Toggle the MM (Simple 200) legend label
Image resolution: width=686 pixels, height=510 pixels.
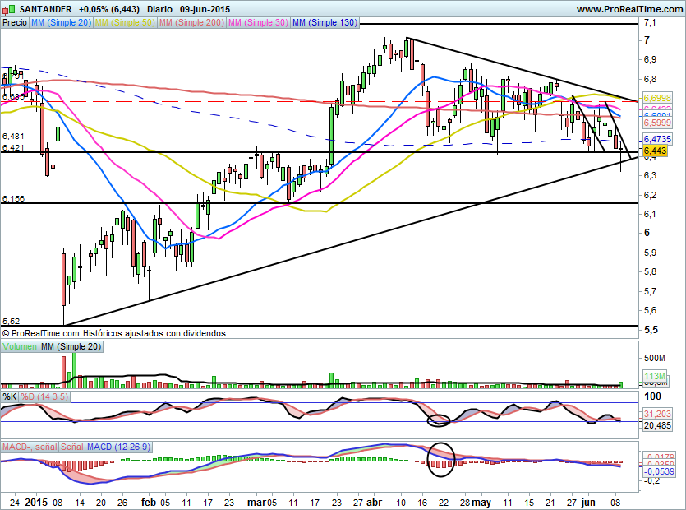[x=191, y=23]
